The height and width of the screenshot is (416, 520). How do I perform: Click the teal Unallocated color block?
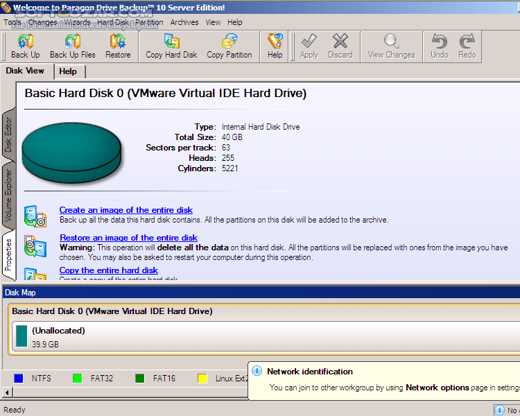click(x=21, y=336)
